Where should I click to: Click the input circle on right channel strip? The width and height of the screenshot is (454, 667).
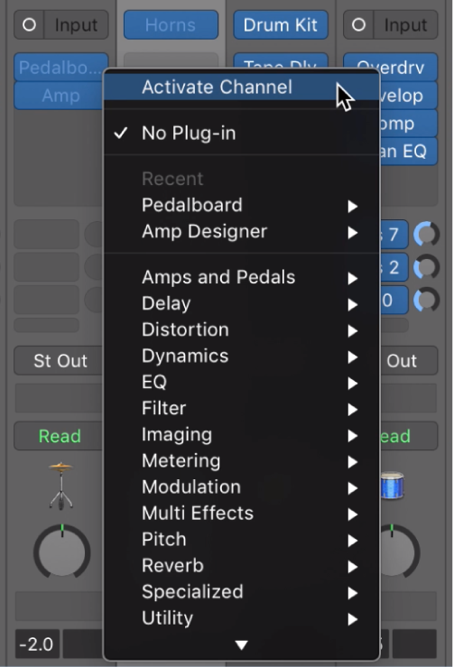point(358,25)
